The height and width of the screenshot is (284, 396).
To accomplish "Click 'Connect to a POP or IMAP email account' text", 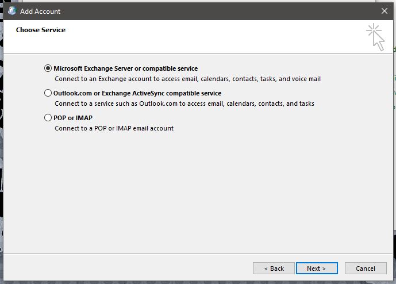I will click(114, 128).
